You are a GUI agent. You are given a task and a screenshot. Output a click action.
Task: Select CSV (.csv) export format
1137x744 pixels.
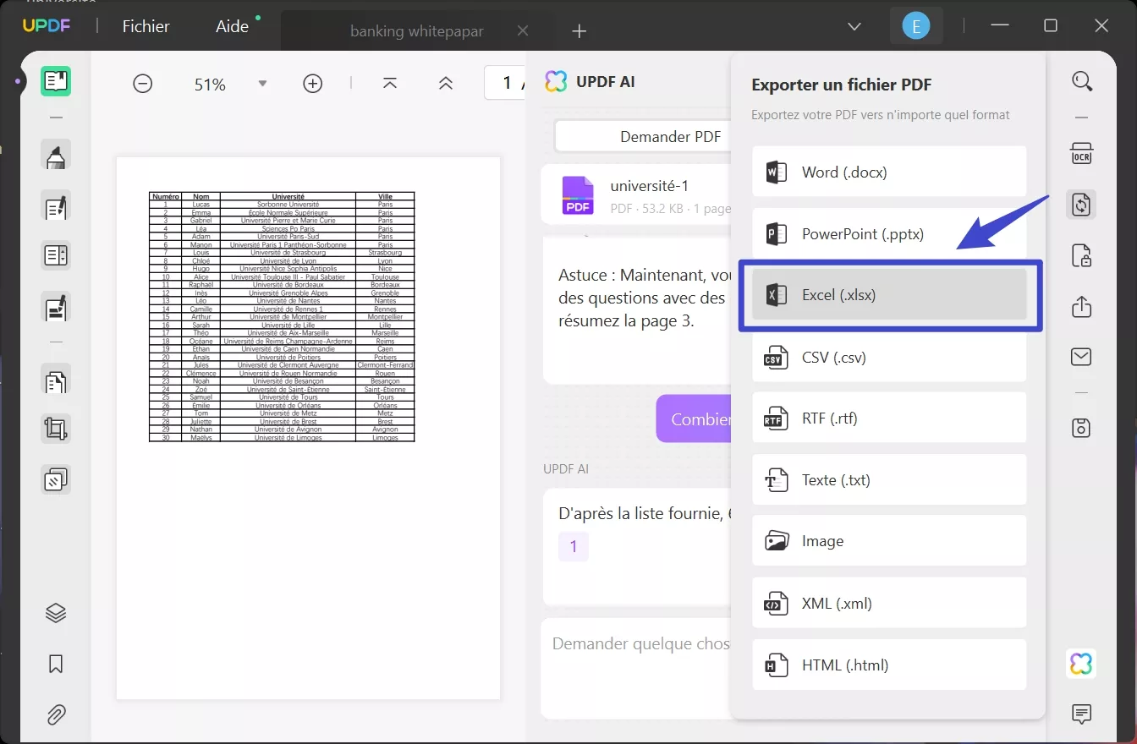(889, 357)
